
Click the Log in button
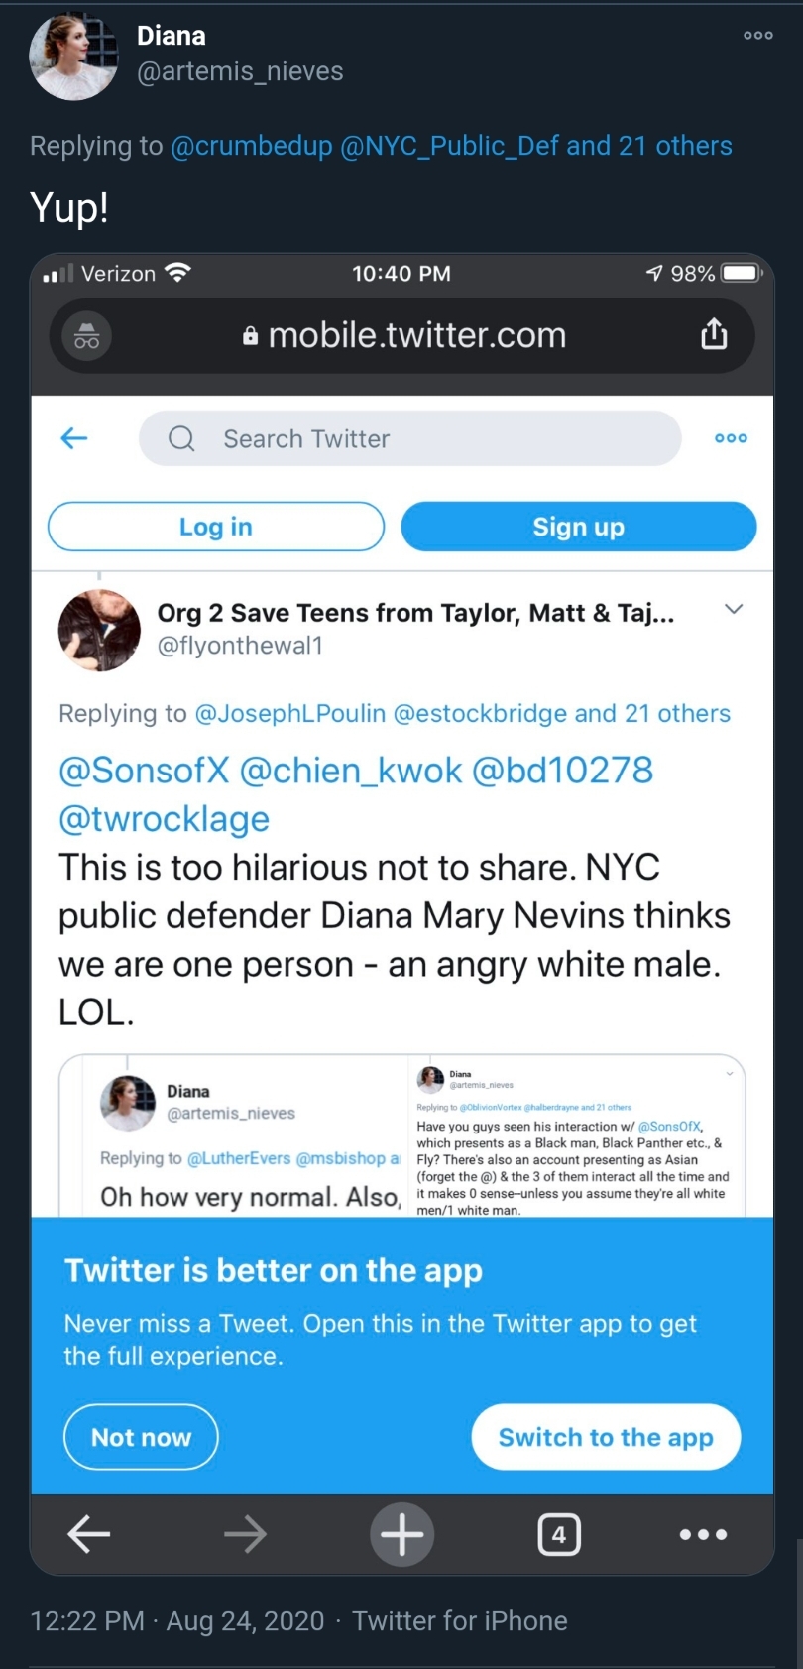pos(216,527)
